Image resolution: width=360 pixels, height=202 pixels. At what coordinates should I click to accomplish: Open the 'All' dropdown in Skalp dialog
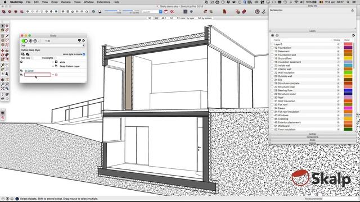click(x=53, y=45)
